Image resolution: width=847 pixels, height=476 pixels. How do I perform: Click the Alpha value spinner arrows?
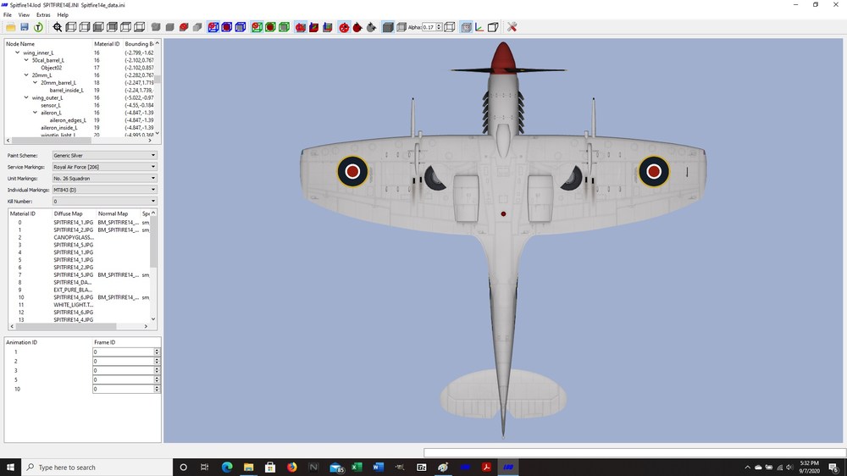439,27
